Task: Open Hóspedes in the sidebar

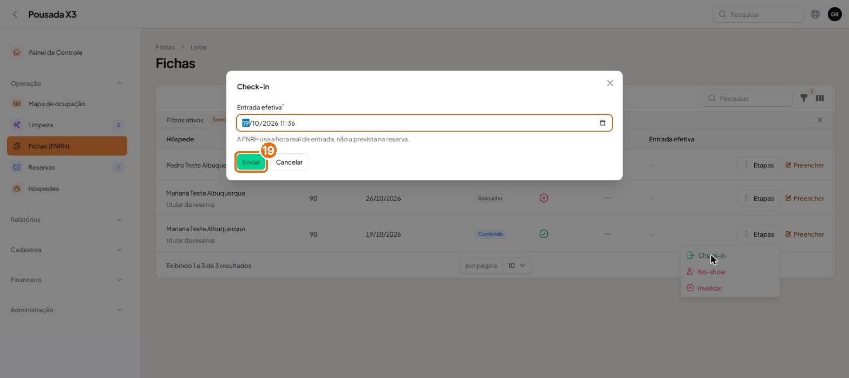Action: coord(67,189)
